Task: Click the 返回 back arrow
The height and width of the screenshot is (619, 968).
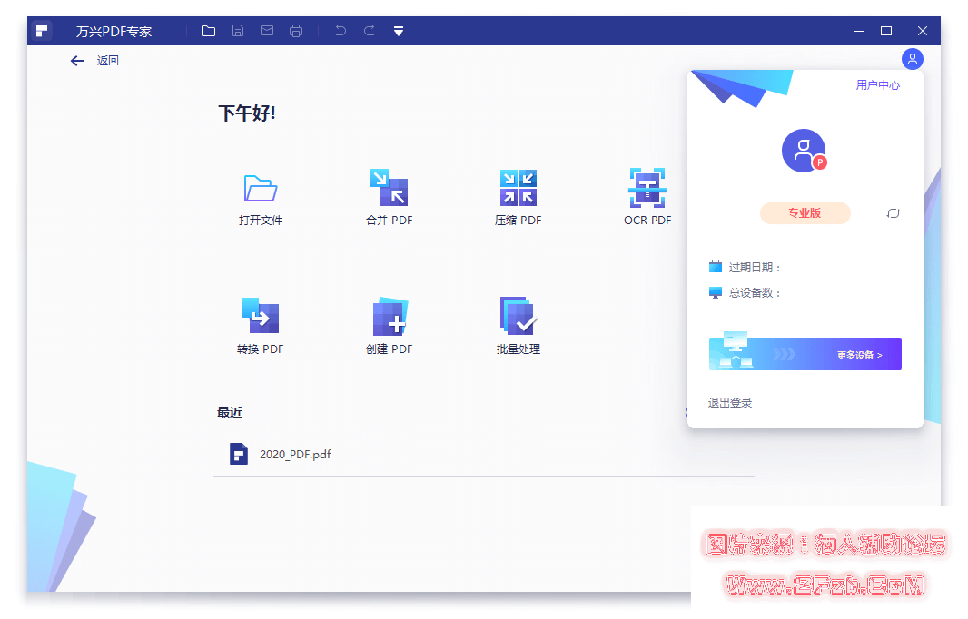Action: 77,60
